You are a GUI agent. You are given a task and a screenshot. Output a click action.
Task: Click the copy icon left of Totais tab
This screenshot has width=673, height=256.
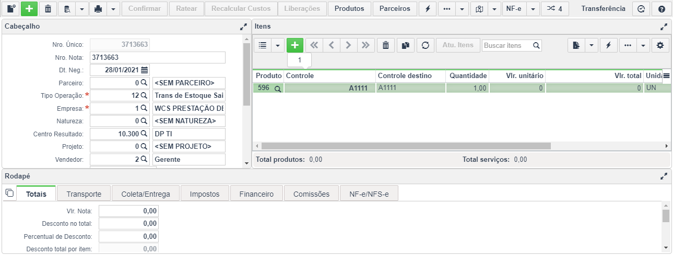[9, 193]
